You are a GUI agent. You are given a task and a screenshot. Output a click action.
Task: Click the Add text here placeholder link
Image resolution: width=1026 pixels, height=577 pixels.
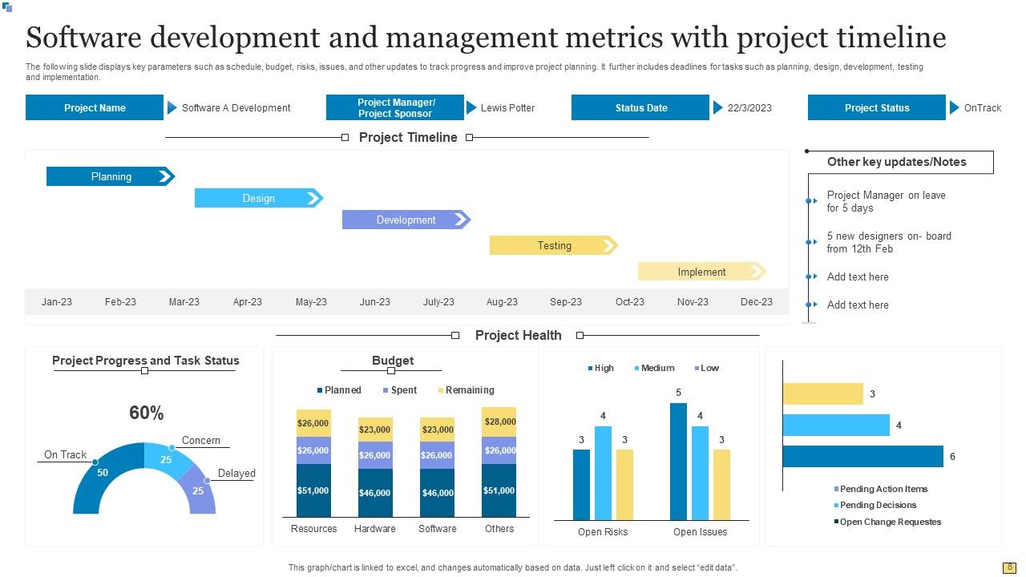click(x=858, y=276)
